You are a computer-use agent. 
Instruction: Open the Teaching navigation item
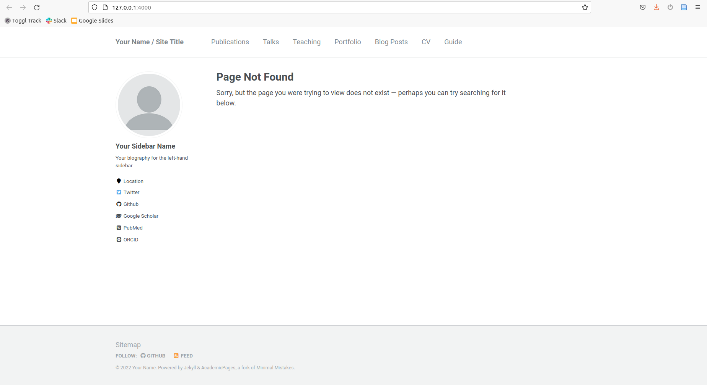(x=307, y=42)
